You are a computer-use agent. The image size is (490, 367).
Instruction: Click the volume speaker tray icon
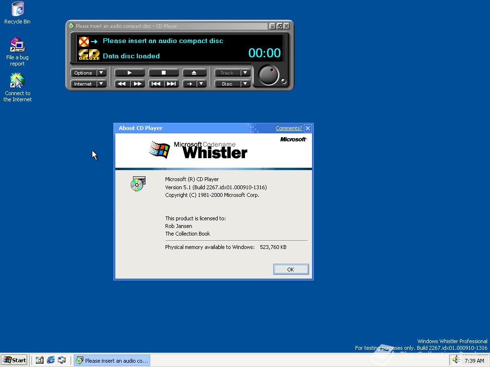456,360
